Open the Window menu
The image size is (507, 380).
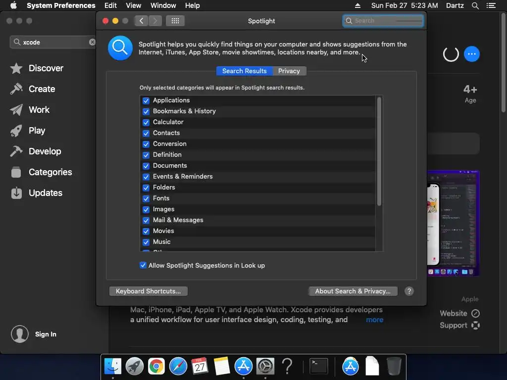pyautogui.click(x=163, y=5)
